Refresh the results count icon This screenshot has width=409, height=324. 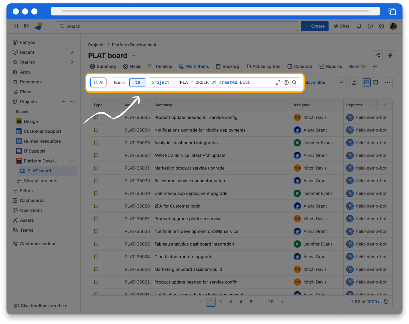[386, 302]
